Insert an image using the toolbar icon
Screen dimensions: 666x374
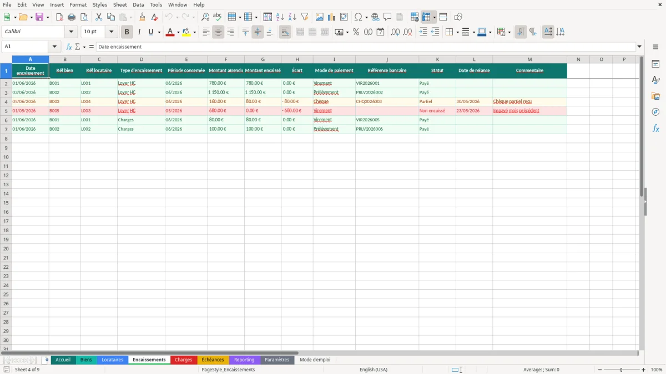(x=320, y=17)
